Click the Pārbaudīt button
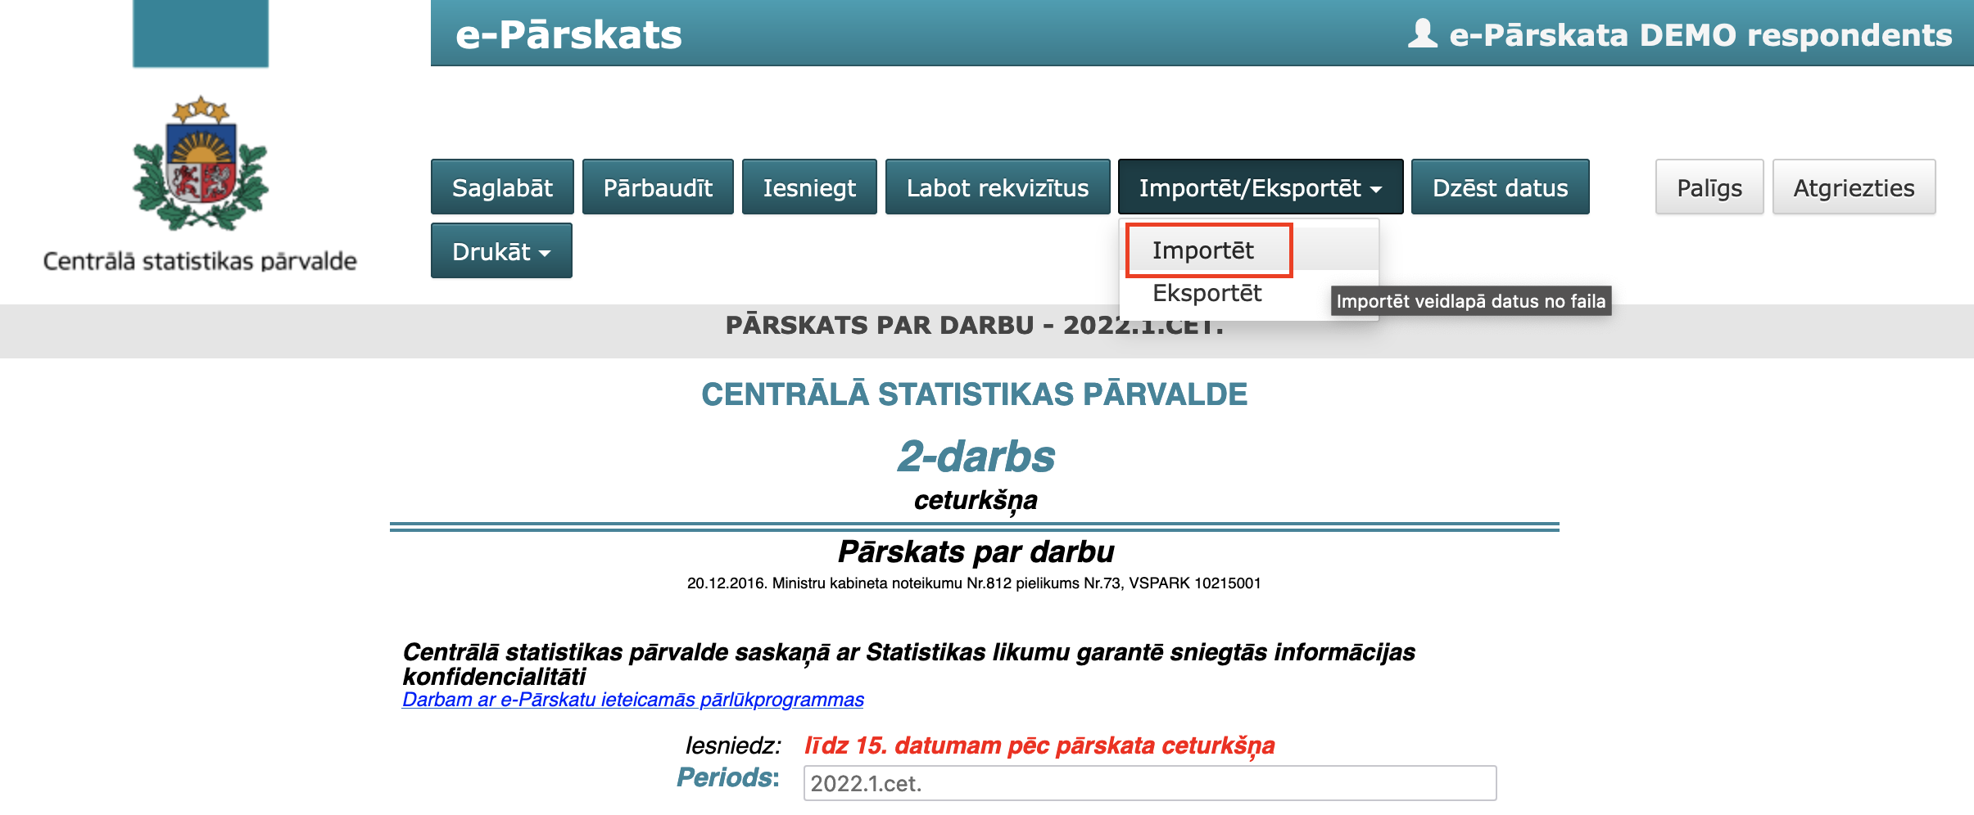The height and width of the screenshot is (815, 1974). [658, 187]
